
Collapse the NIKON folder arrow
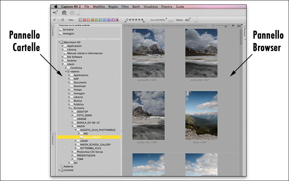point(72,126)
